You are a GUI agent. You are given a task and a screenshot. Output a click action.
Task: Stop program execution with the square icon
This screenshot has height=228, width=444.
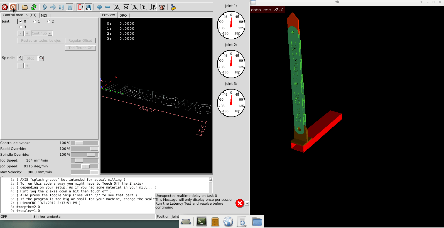[70, 7]
